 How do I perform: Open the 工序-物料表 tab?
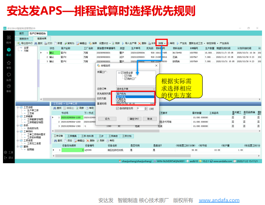tap(87, 136)
